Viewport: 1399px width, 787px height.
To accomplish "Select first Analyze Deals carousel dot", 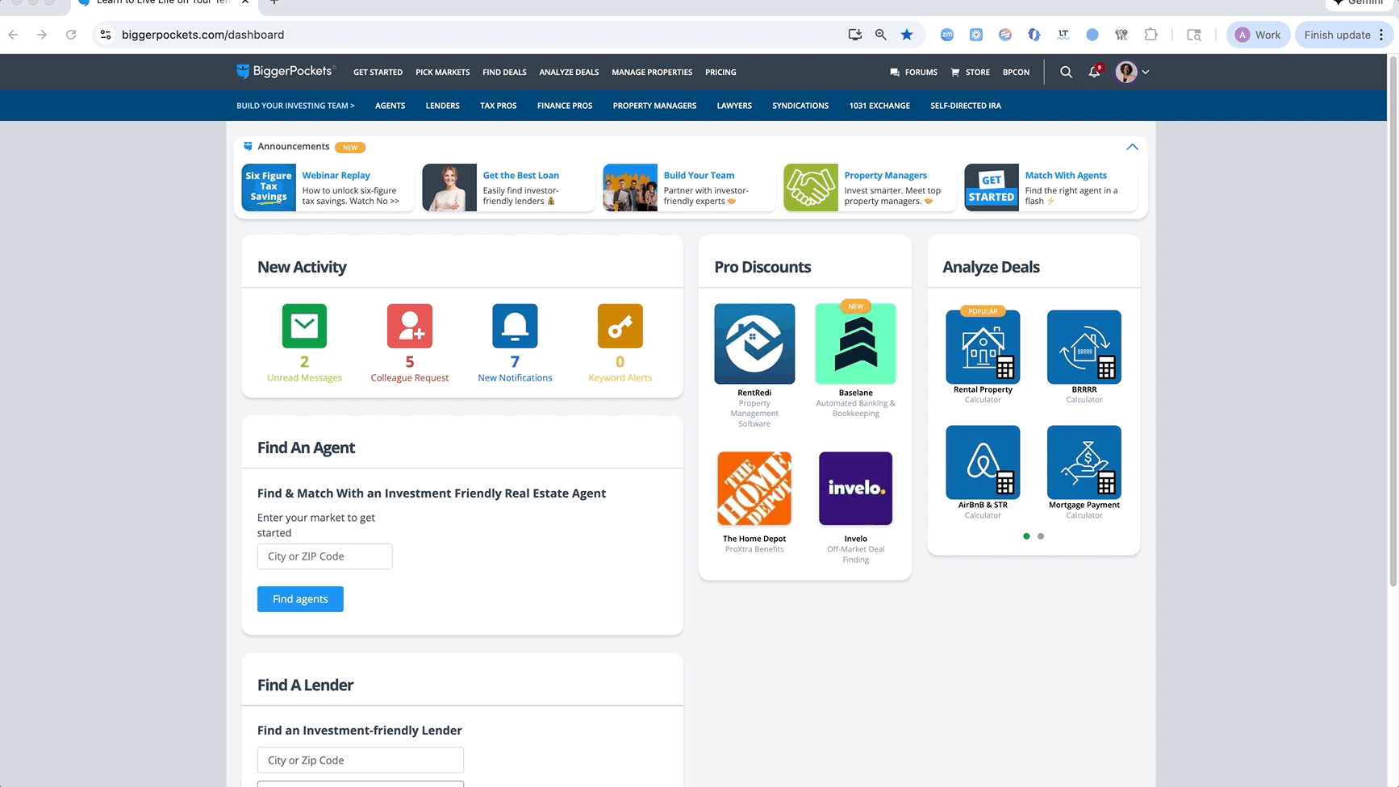I will [1026, 536].
